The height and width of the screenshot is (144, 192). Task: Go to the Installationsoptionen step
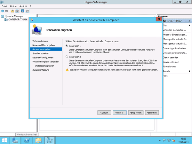45,66
